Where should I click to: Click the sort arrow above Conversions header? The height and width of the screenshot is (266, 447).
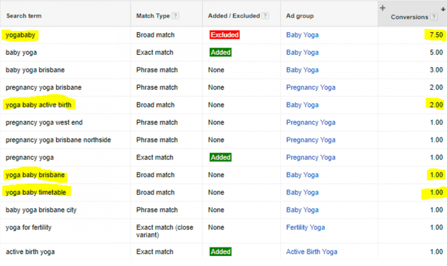coord(442,8)
